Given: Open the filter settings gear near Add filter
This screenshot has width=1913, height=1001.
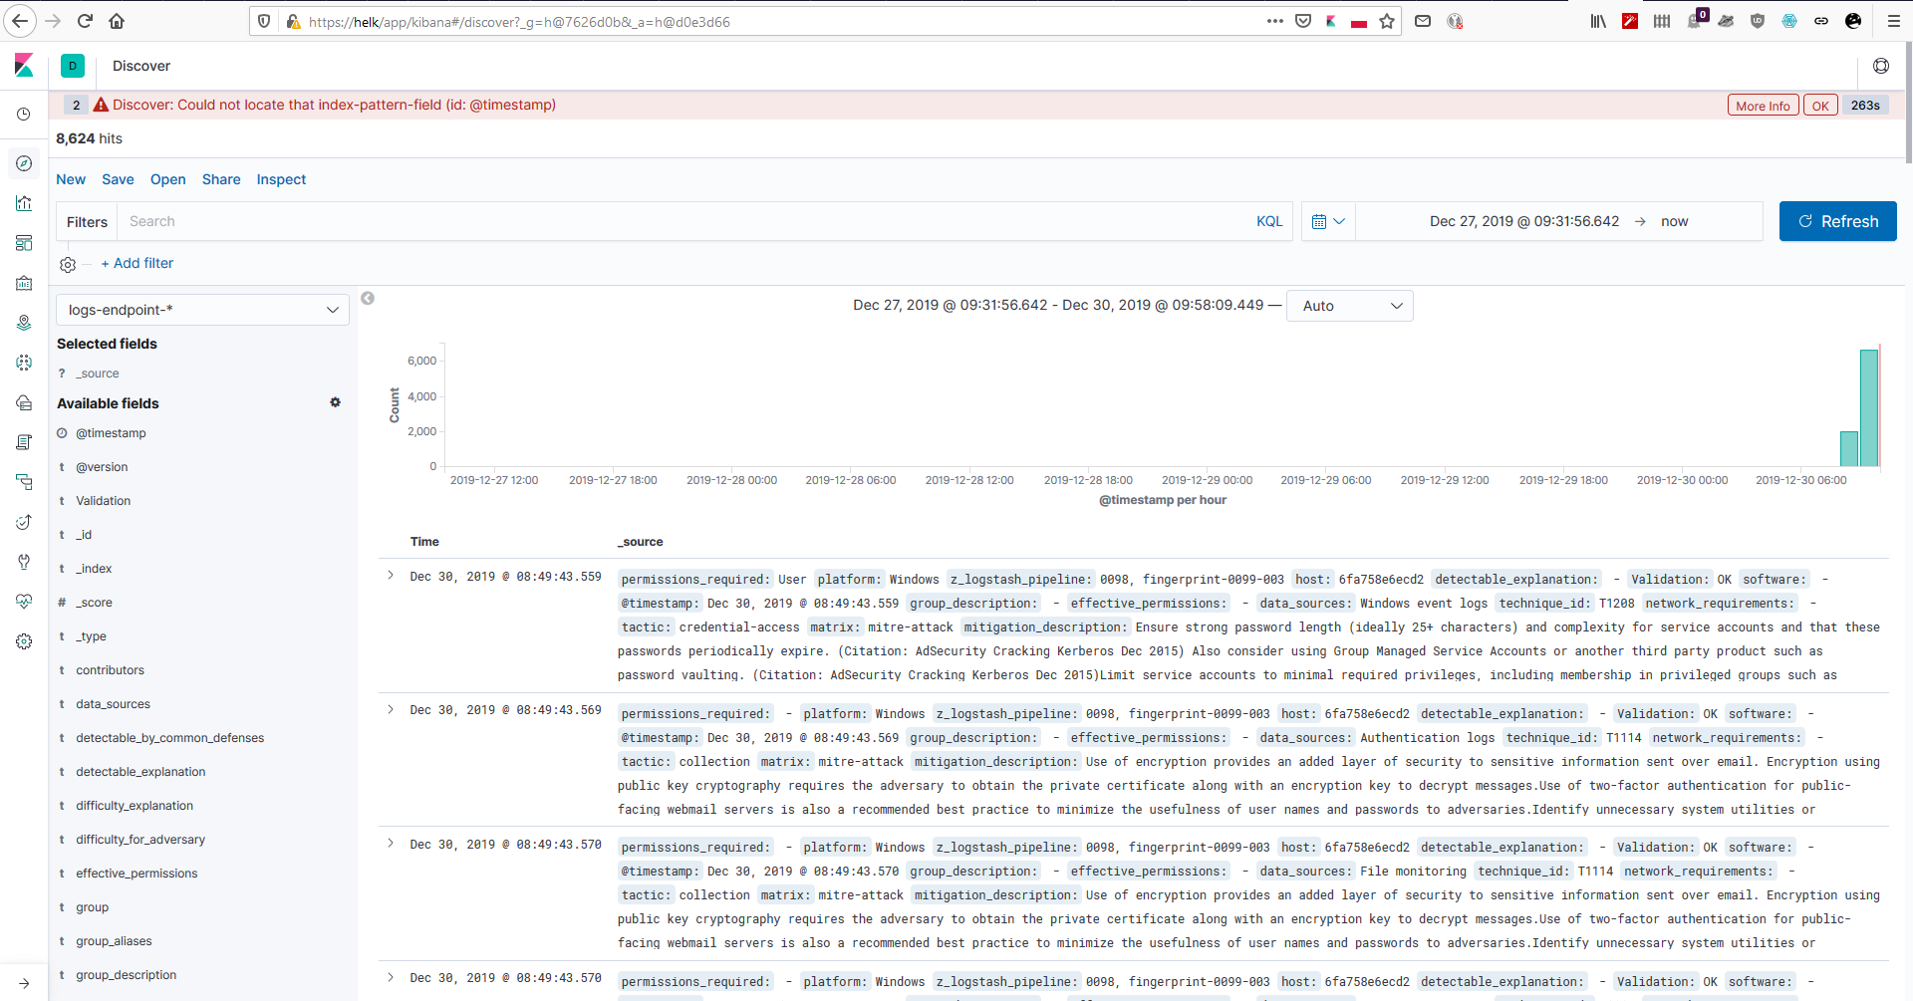Looking at the screenshot, I should coord(67,264).
